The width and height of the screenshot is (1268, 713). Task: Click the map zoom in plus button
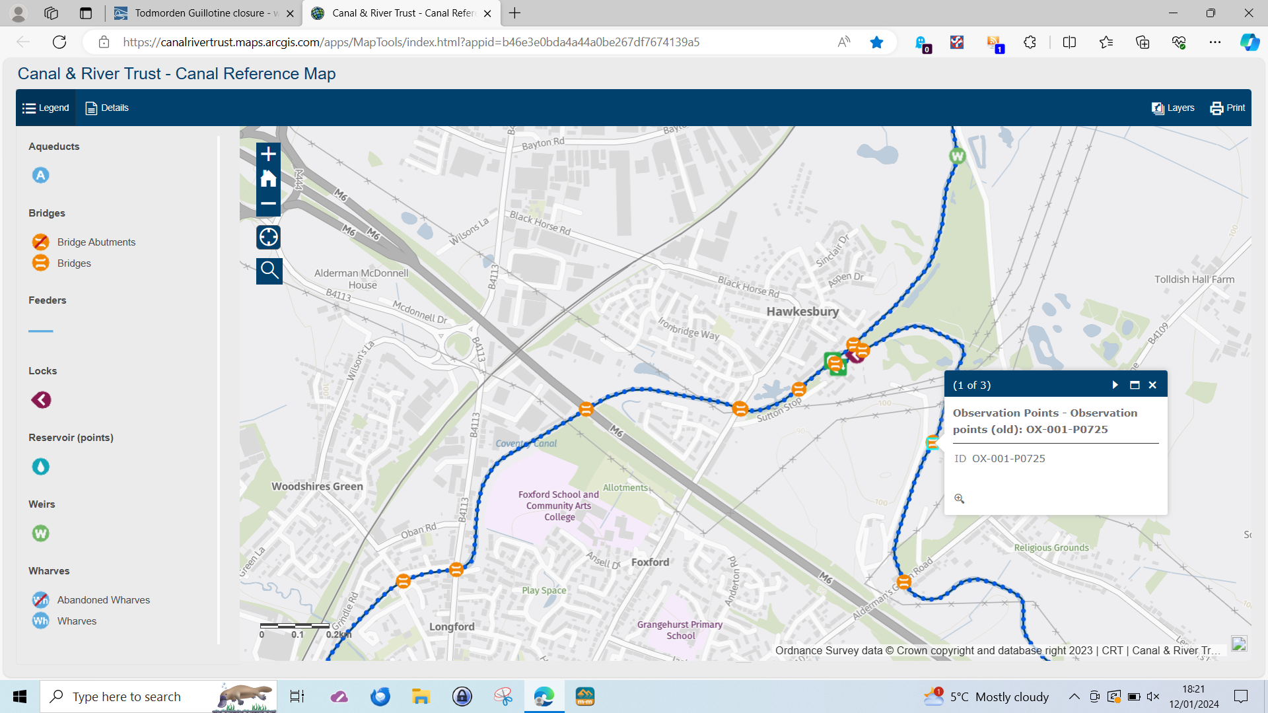[x=268, y=154]
